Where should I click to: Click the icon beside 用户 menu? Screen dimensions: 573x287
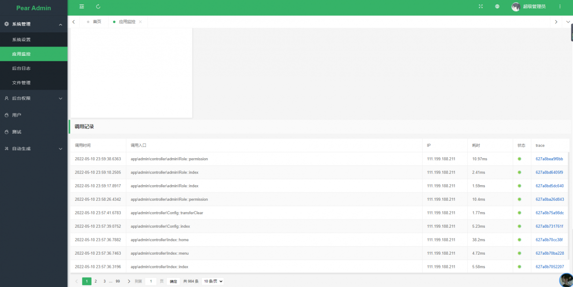click(x=6, y=115)
